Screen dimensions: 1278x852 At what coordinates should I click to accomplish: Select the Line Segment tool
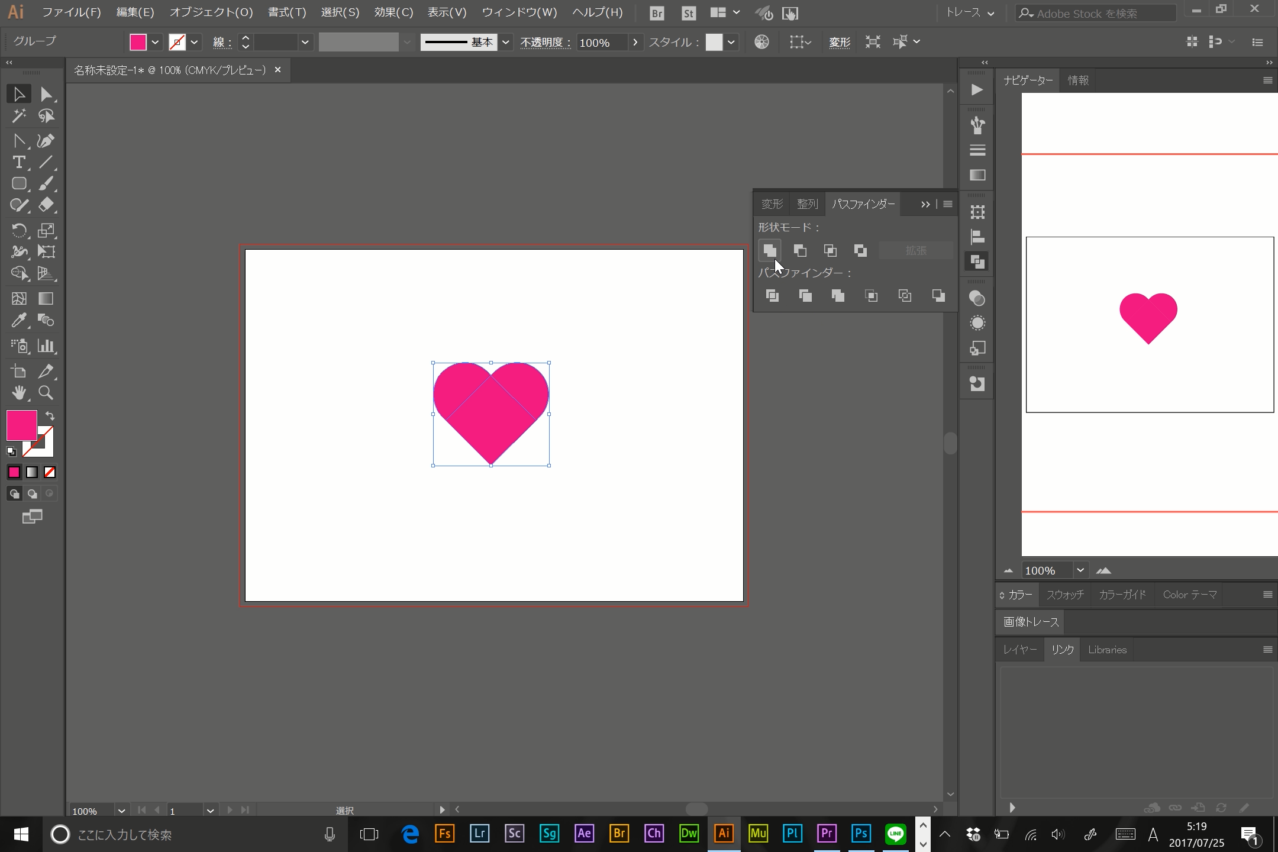pyautogui.click(x=46, y=162)
